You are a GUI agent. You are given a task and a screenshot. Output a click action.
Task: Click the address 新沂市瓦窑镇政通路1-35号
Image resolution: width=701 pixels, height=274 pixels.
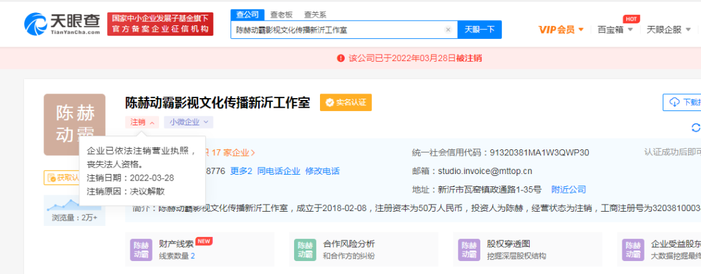pos(489,190)
